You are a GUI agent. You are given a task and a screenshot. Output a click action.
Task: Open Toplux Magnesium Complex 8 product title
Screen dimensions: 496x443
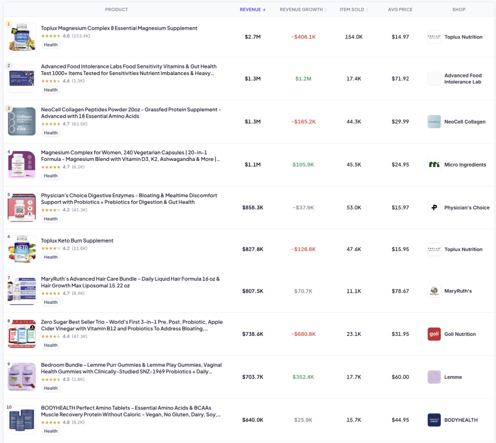tap(119, 28)
